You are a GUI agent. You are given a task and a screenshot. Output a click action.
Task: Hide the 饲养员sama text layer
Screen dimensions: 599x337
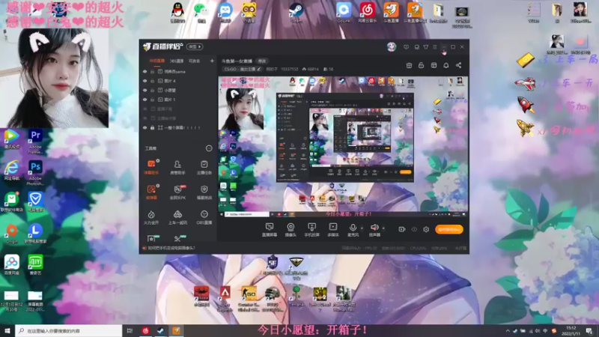point(145,71)
